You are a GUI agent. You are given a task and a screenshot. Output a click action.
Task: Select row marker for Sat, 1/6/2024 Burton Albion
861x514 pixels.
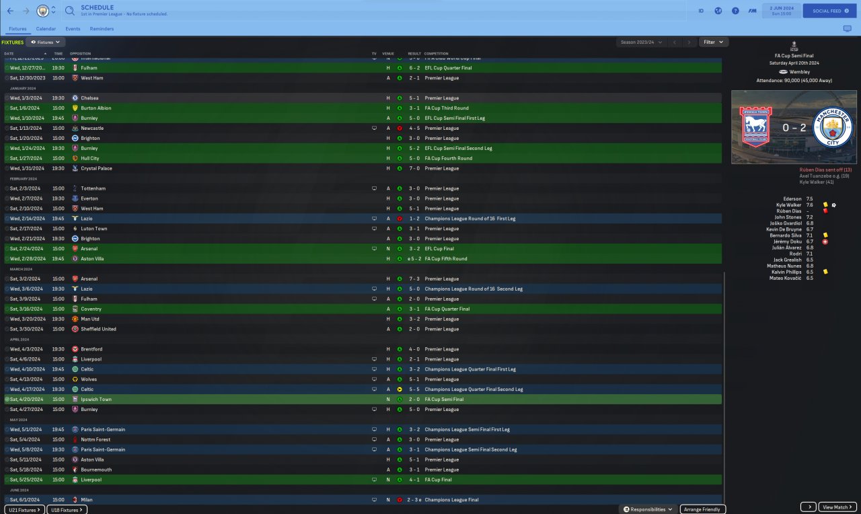point(7,108)
